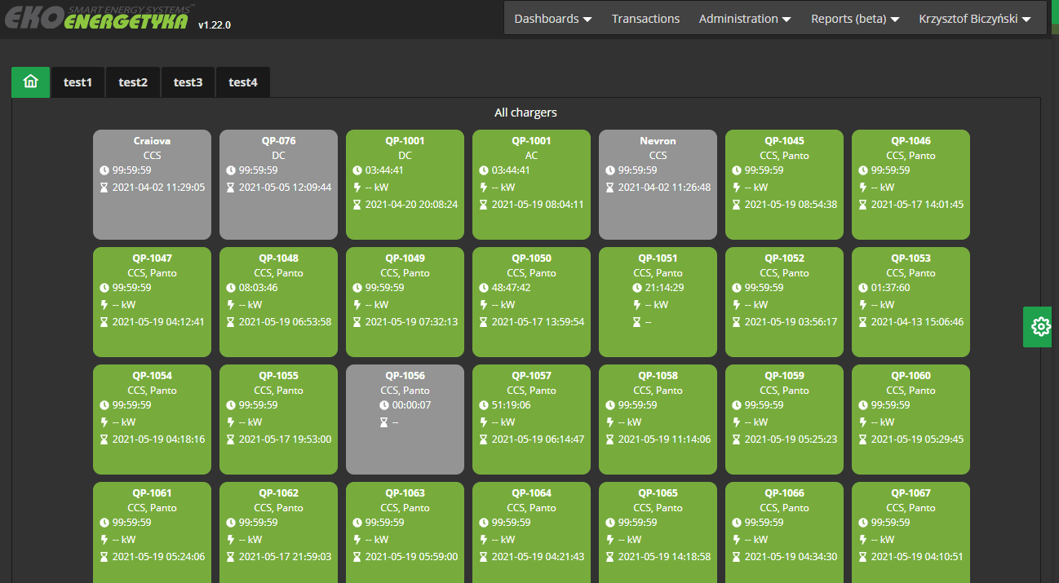Image resolution: width=1059 pixels, height=583 pixels.
Task: Open the Administration dropdown
Action: (x=744, y=19)
